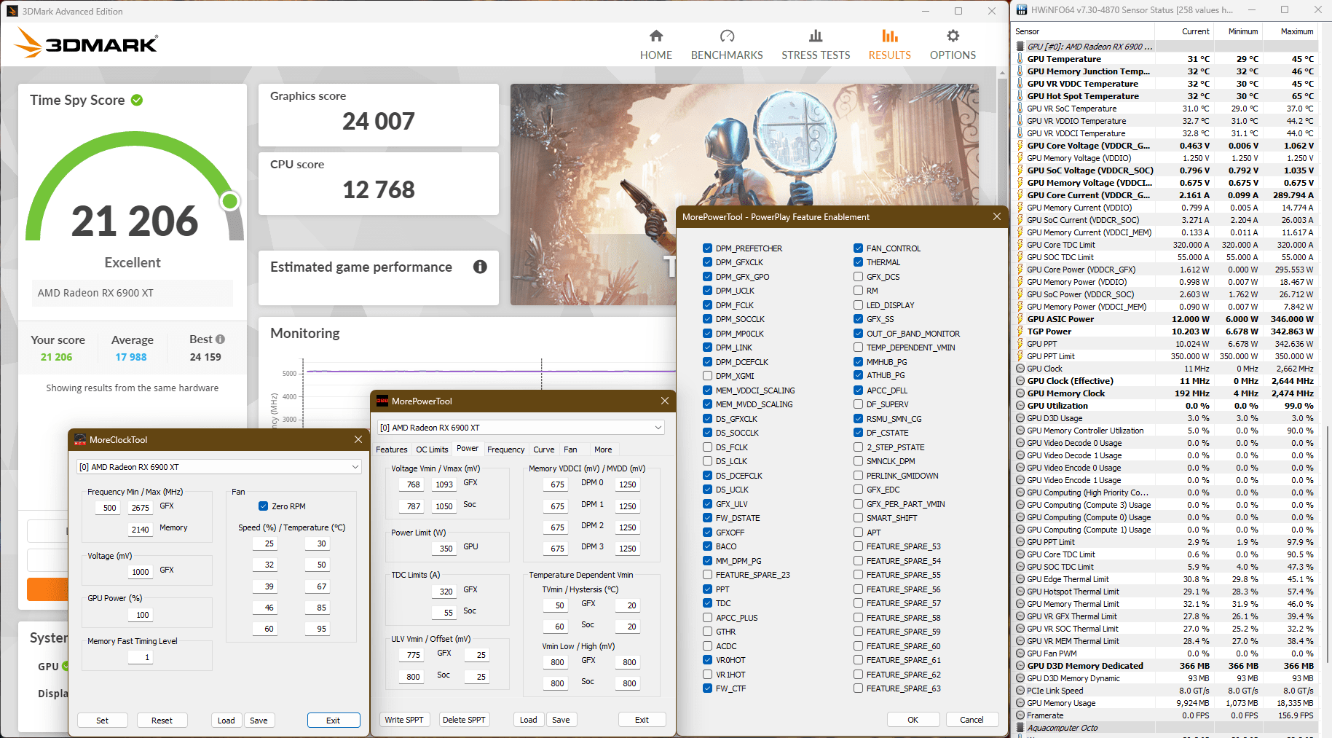Open the OC Limits tab

432,450
